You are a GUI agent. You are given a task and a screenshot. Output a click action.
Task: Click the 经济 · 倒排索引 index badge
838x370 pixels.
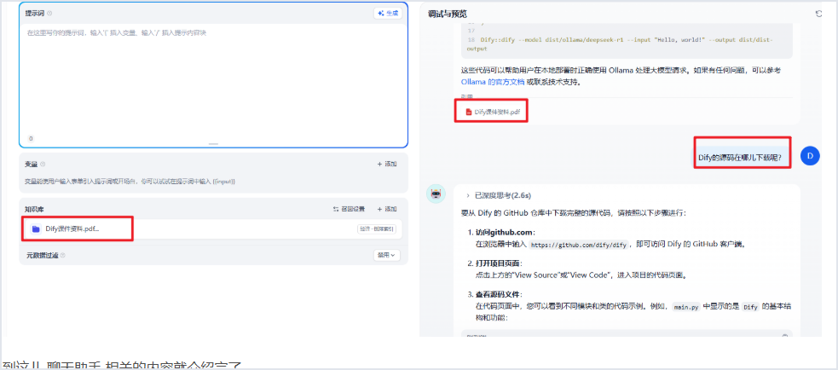[x=377, y=229]
